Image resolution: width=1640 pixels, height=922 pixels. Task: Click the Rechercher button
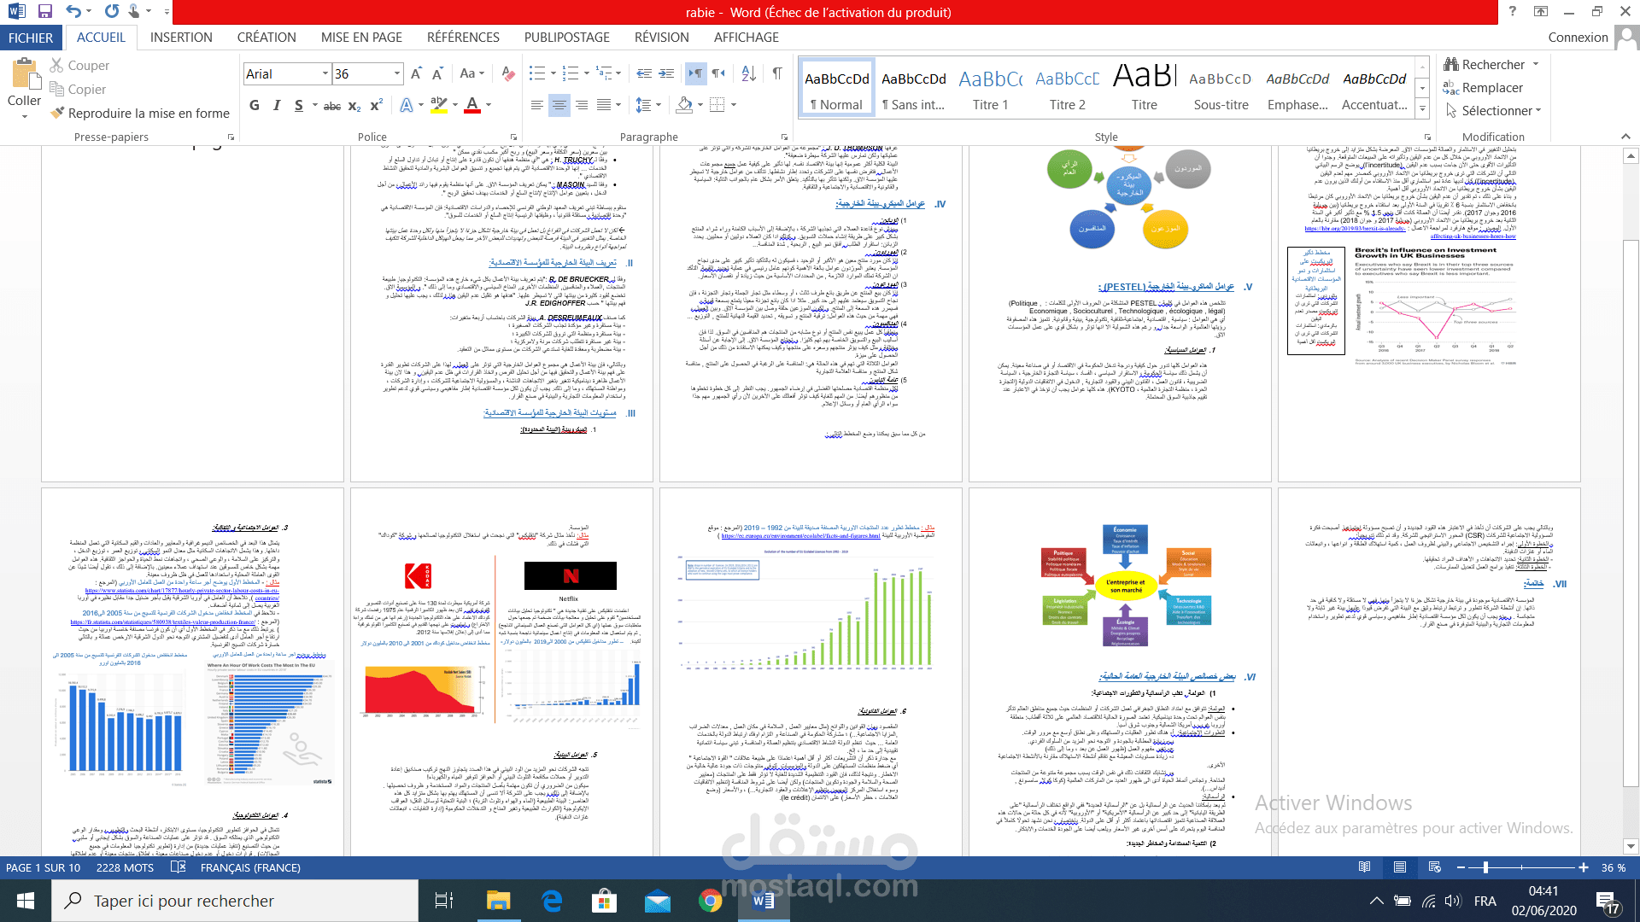(1491, 65)
